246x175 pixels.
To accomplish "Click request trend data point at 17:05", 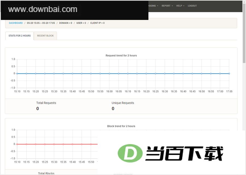I will pyautogui.click(x=229, y=73).
